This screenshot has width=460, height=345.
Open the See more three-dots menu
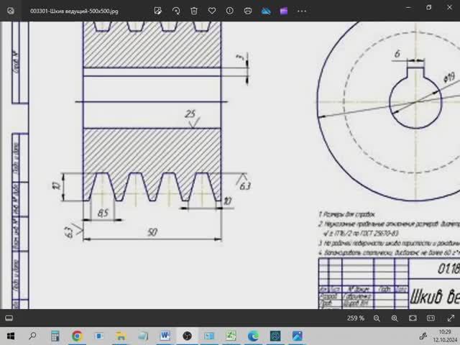pyautogui.click(x=302, y=11)
